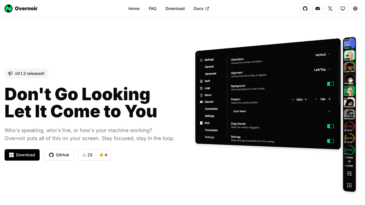Select the BeeGuard avatar on overlay

pyautogui.click(x=349, y=114)
